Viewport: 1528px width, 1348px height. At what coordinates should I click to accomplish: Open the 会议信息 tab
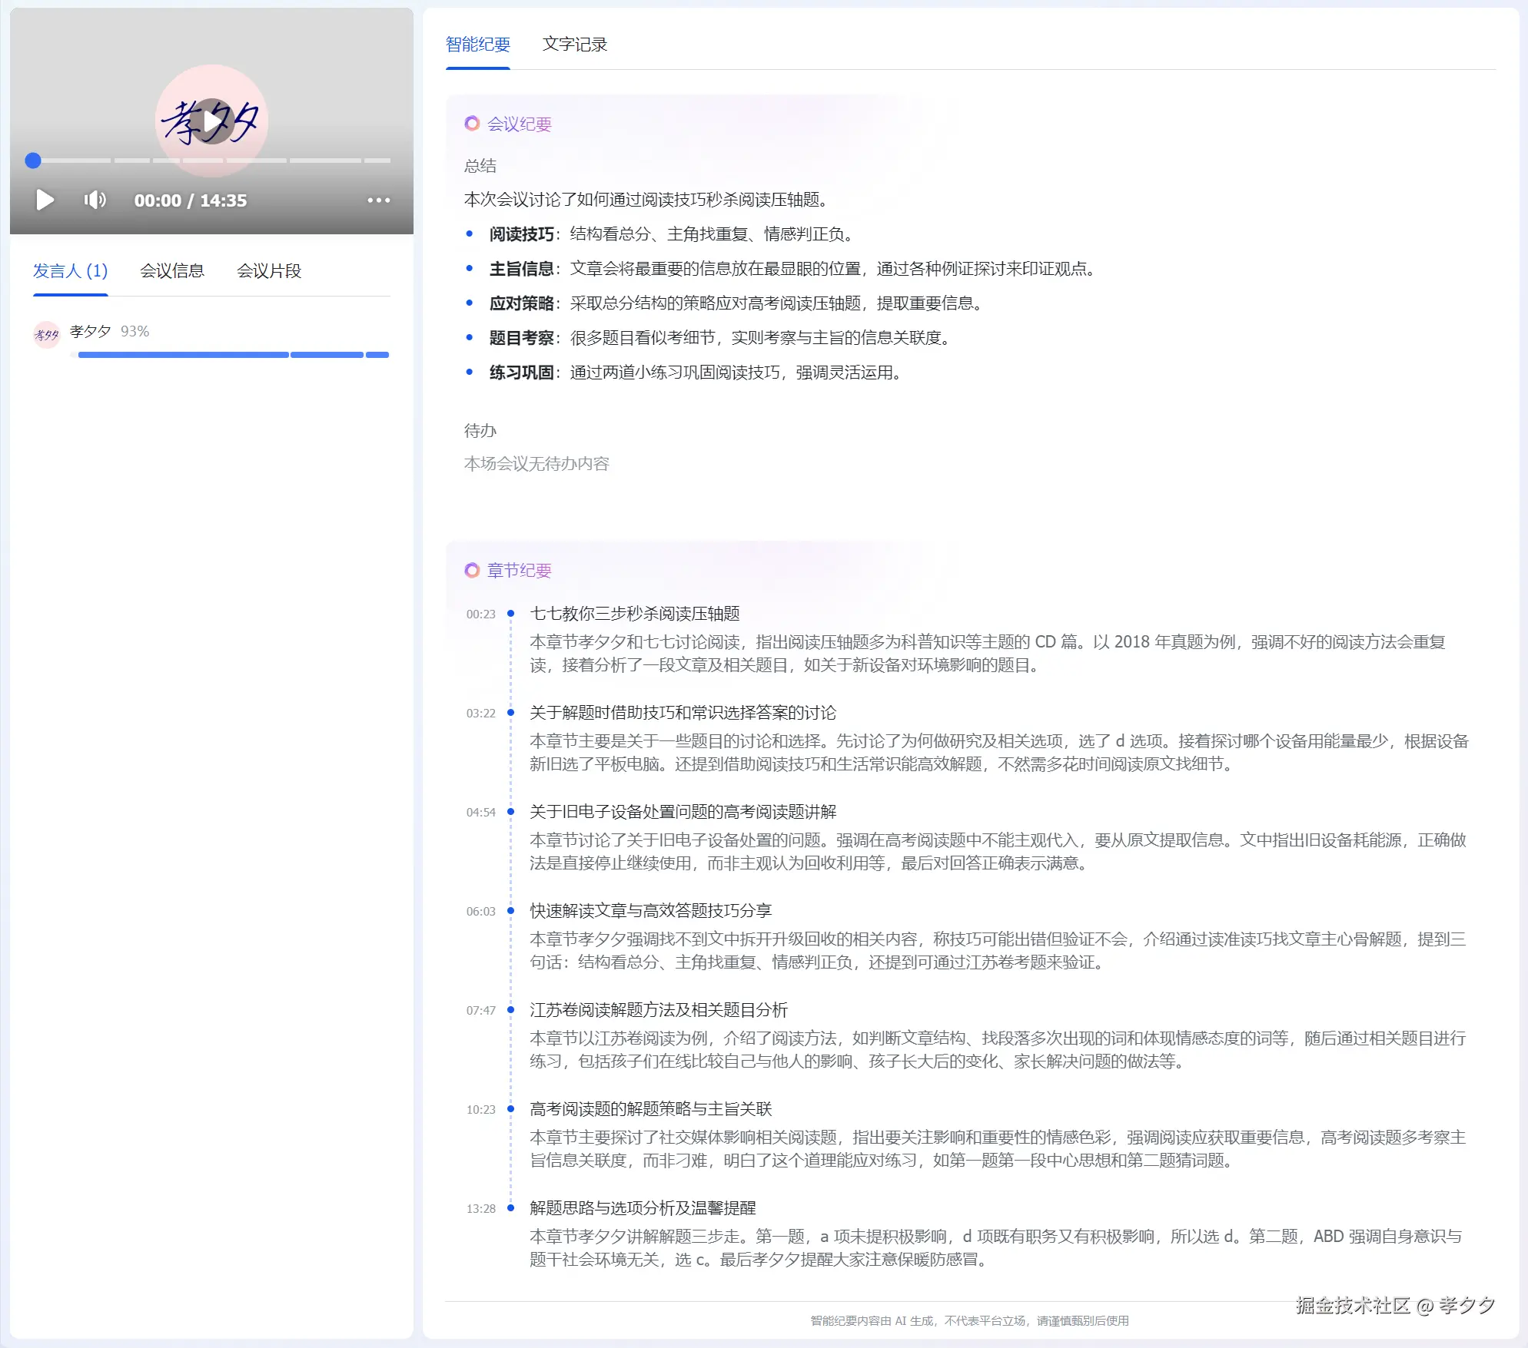pyautogui.click(x=172, y=271)
